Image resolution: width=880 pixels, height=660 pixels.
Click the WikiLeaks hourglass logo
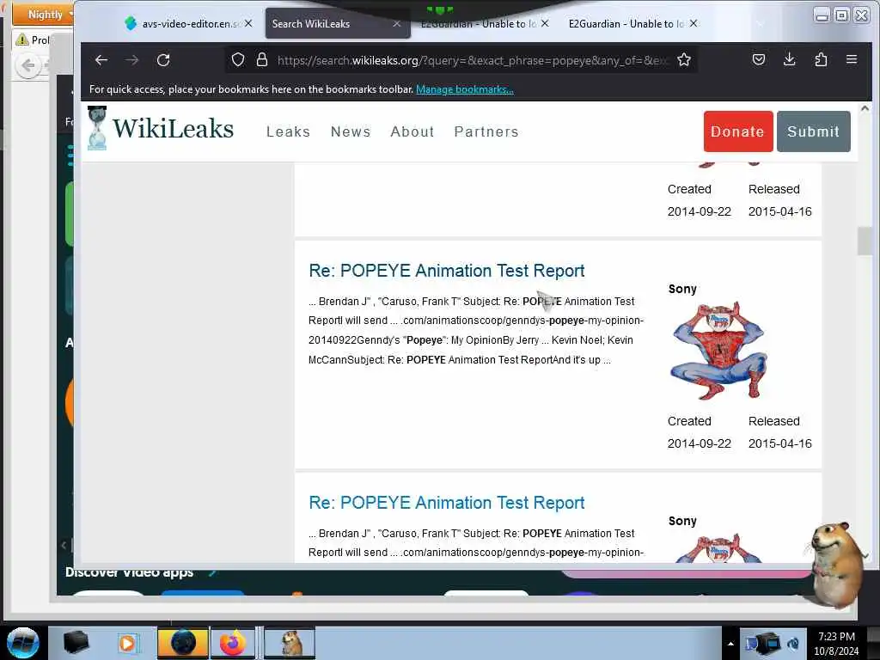97,129
